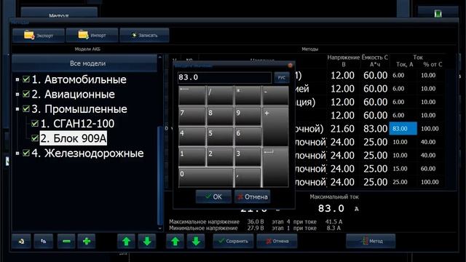Screen dimensions: 466x262
Task: Move model up with the first green up arrow
Action: click(126, 241)
